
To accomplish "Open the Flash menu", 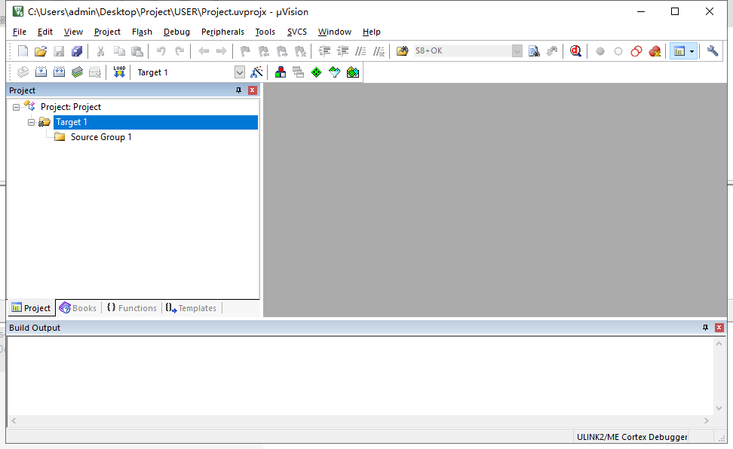I will click(x=142, y=32).
